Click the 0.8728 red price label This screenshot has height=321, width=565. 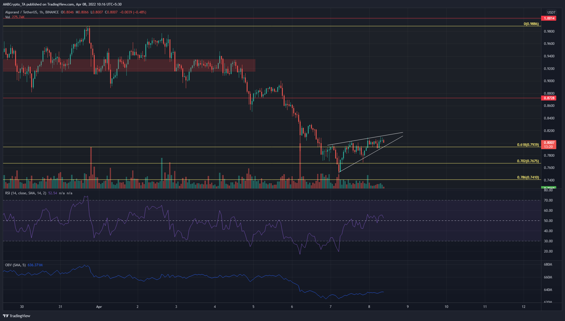tap(549, 98)
